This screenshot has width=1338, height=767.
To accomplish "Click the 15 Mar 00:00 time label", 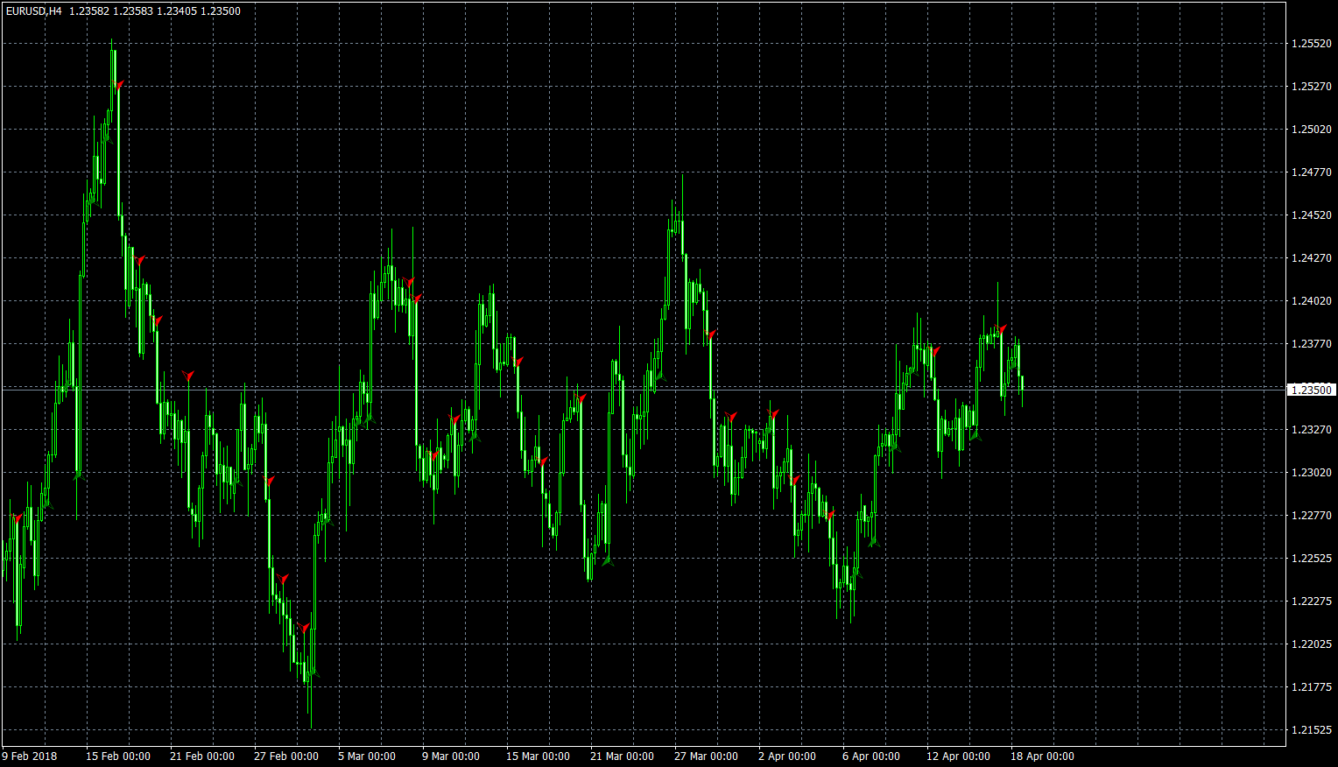I will [x=539, y=756].
